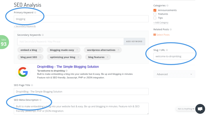Remove the 'wordpress alternatives' keyword
The image size is (209, 117).
[118, 50]
